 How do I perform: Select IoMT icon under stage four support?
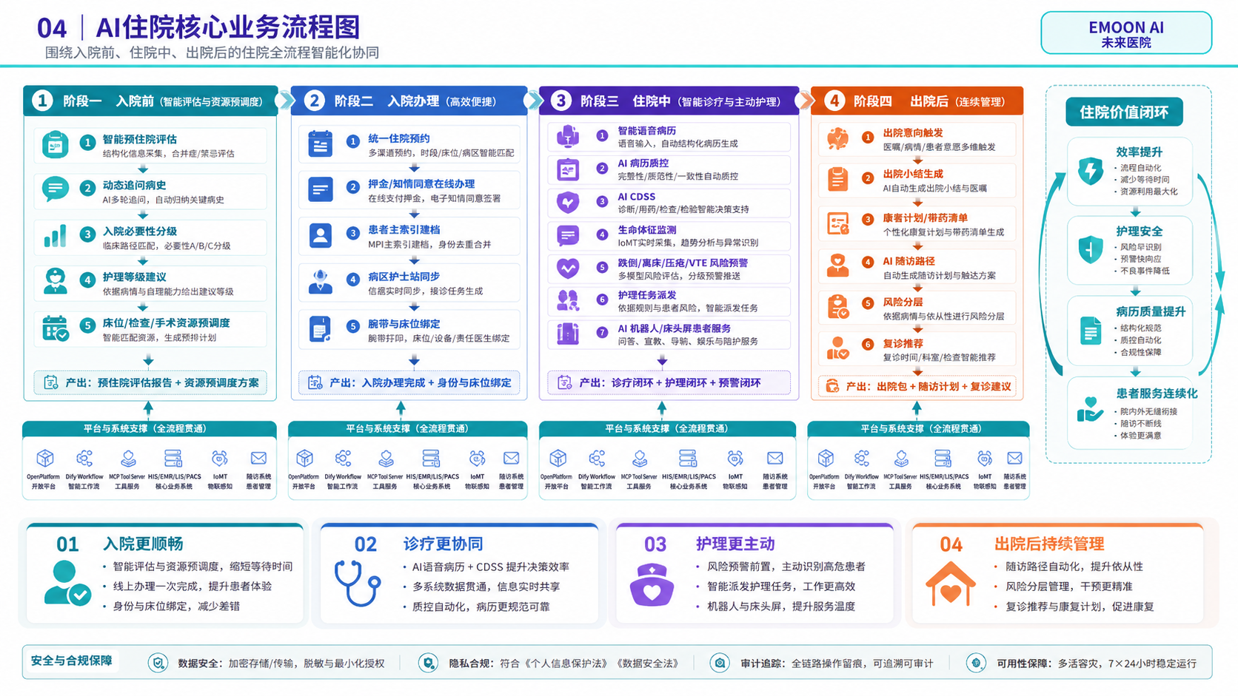pyautogui.click(x=984, y=459)
